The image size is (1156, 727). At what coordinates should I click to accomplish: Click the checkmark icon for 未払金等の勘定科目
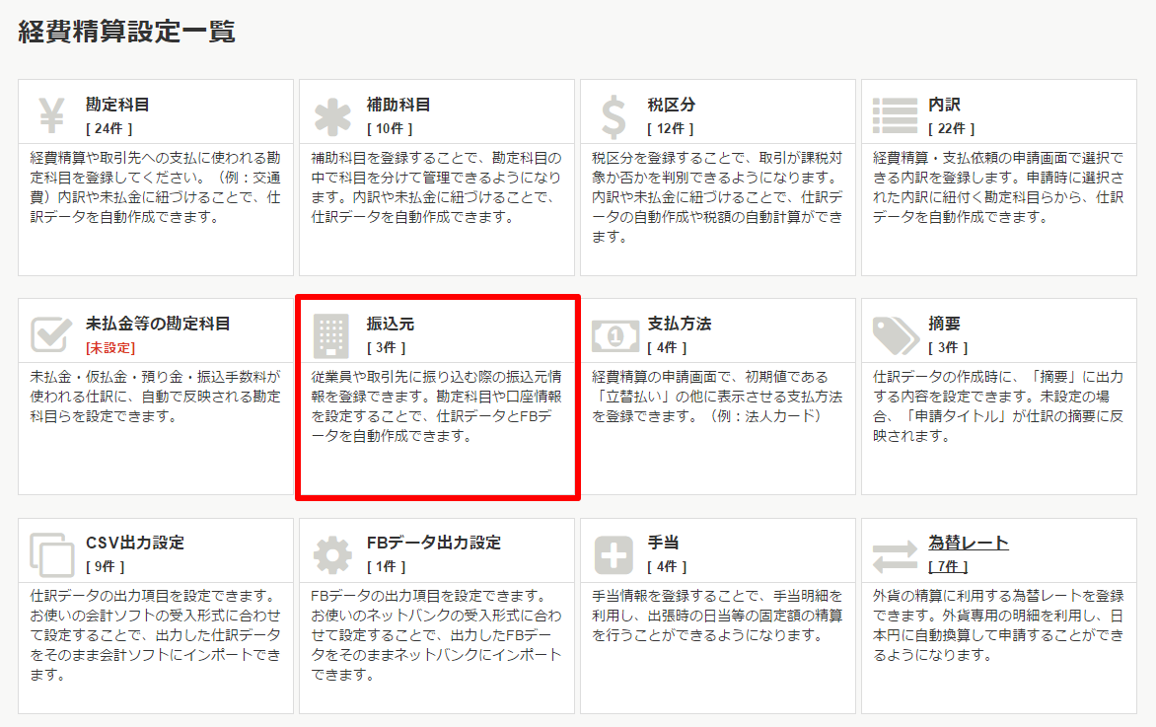[x=51, y=335]
